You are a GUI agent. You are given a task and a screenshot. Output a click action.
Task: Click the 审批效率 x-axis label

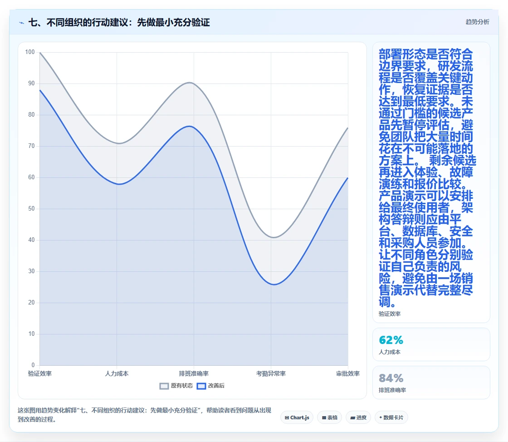click(348, 373)
